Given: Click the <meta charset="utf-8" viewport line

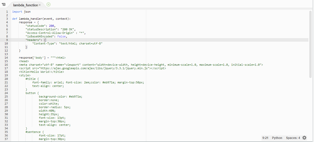Looking at the screenshot, I should (x=141, y=65).
